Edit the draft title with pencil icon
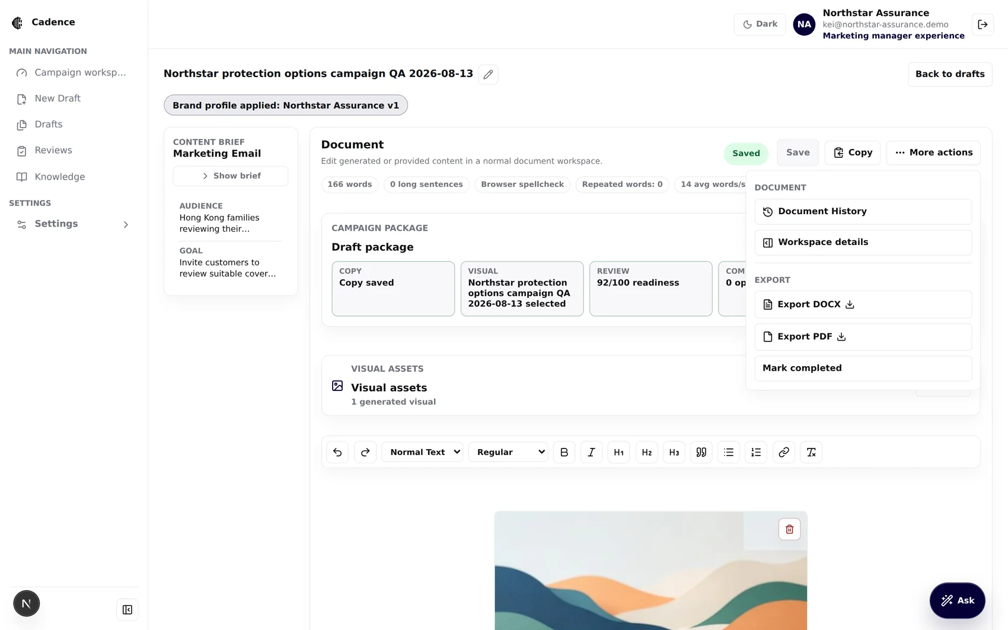Viewport: 1008px width, 630px height. click(488, 74)
